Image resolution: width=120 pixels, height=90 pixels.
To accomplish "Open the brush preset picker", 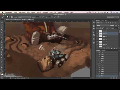I will point(8,17).
